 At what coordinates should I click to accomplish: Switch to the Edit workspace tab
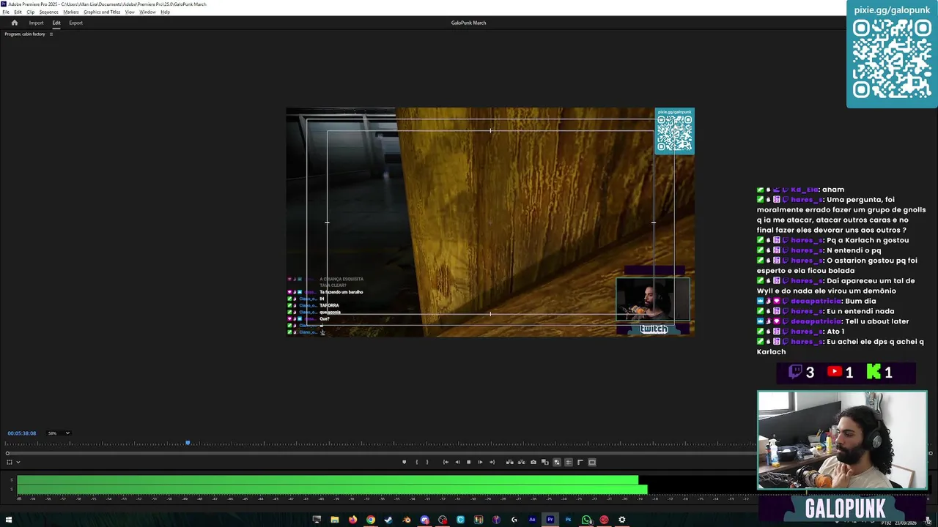[x=56, y=23]
